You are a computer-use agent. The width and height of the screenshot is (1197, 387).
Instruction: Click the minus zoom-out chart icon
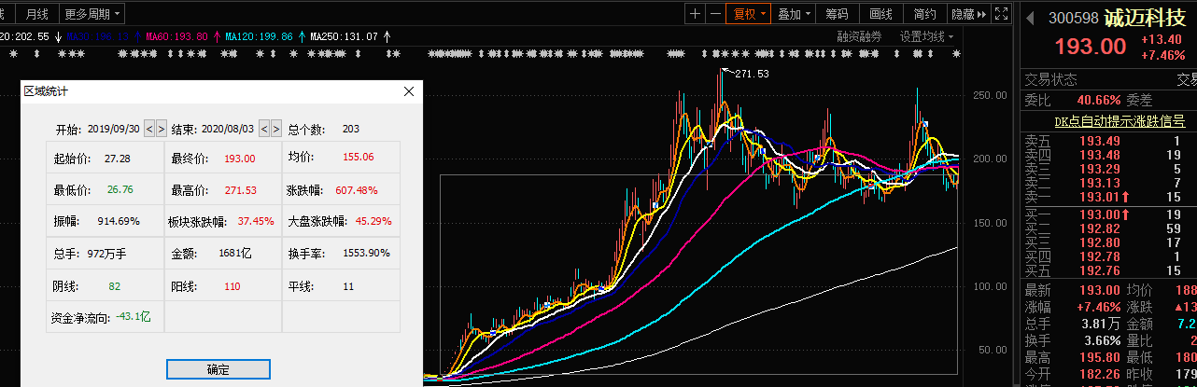pyautogui.click(x=714, y=14)
